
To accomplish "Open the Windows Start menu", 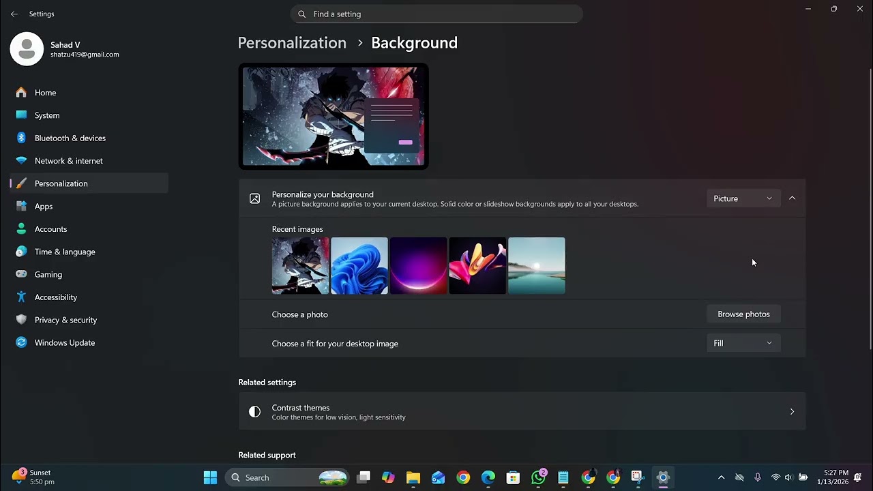I will 210,477.
